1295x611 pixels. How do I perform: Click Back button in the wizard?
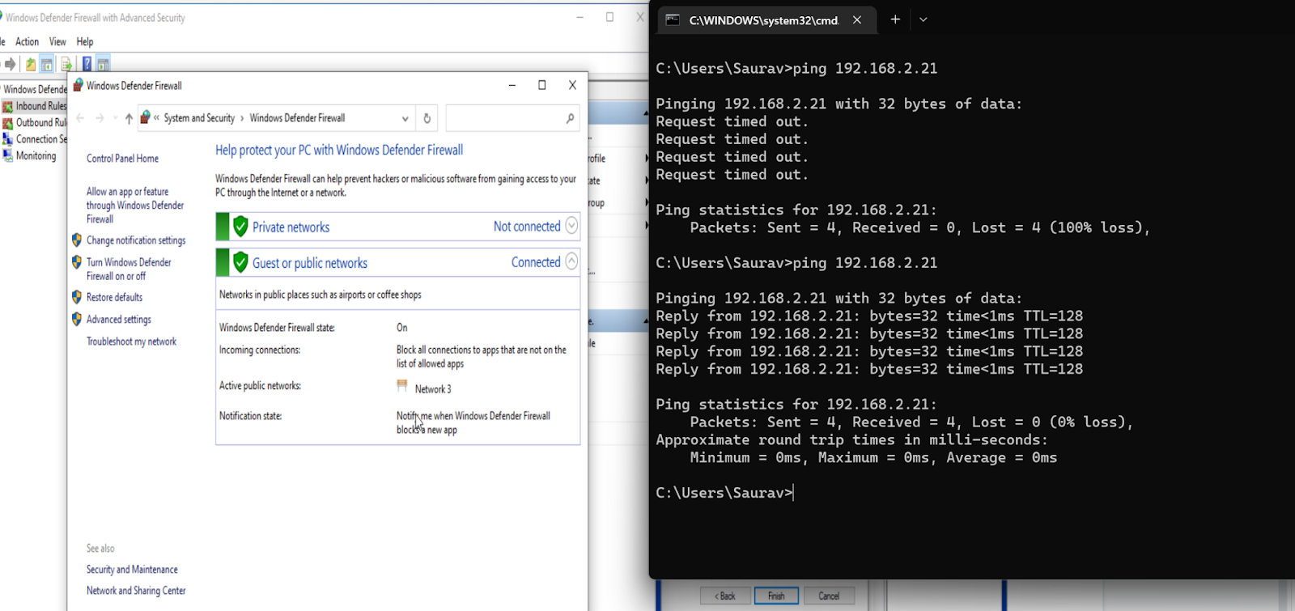pyautogui.click(x=724, y=596)
